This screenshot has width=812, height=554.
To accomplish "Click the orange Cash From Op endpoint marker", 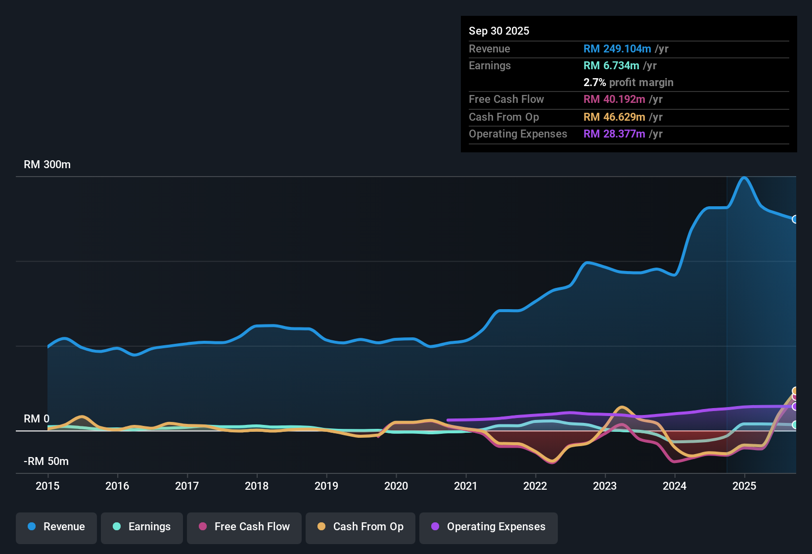I will (795, 391).
